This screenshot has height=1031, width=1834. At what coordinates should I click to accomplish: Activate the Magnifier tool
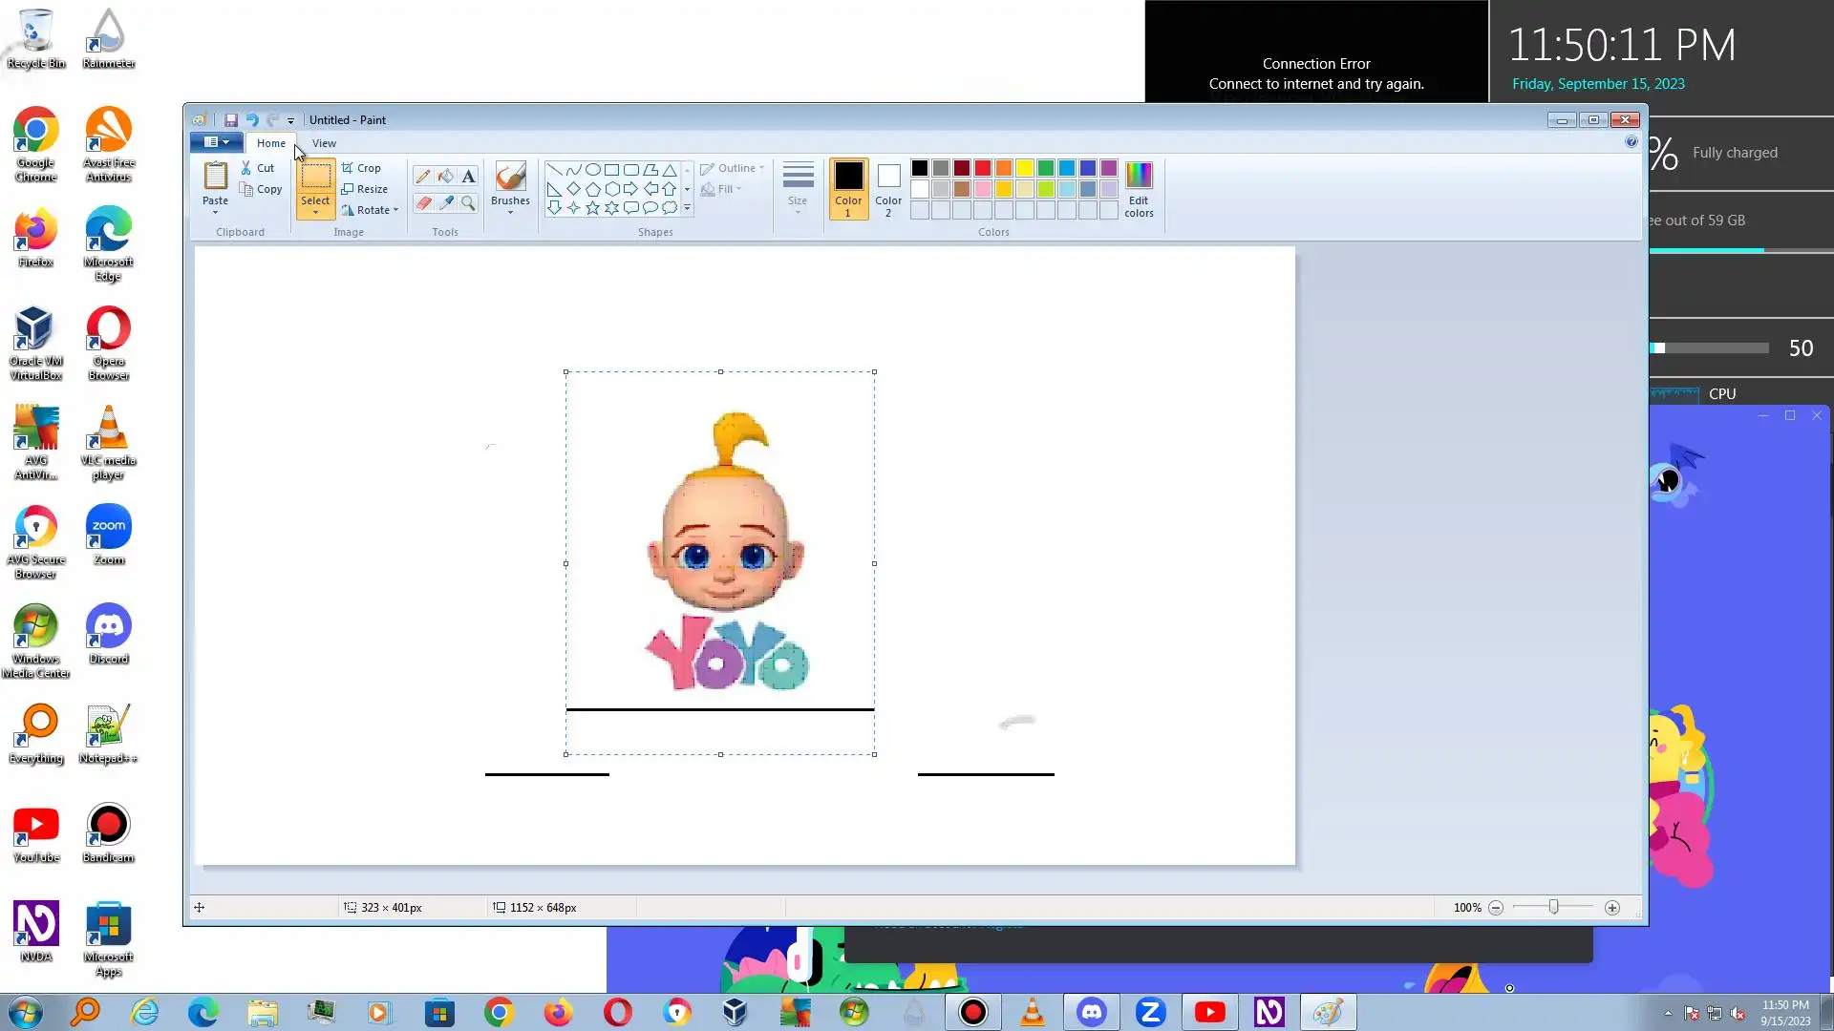[x=468, y=202]
